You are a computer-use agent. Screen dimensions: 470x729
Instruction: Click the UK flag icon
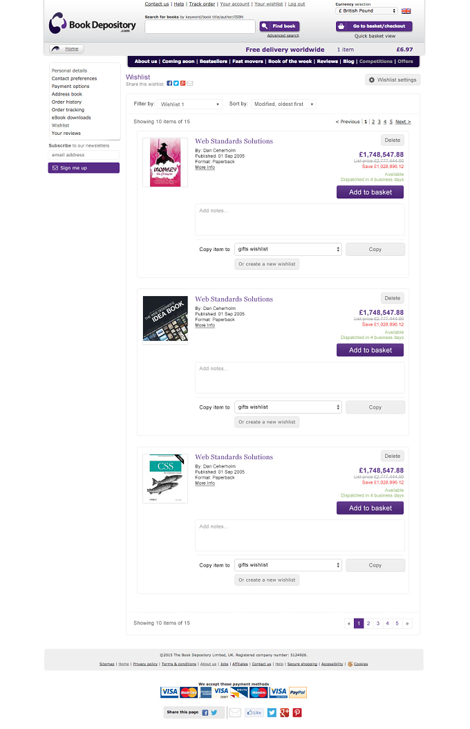tap(406, 10)
